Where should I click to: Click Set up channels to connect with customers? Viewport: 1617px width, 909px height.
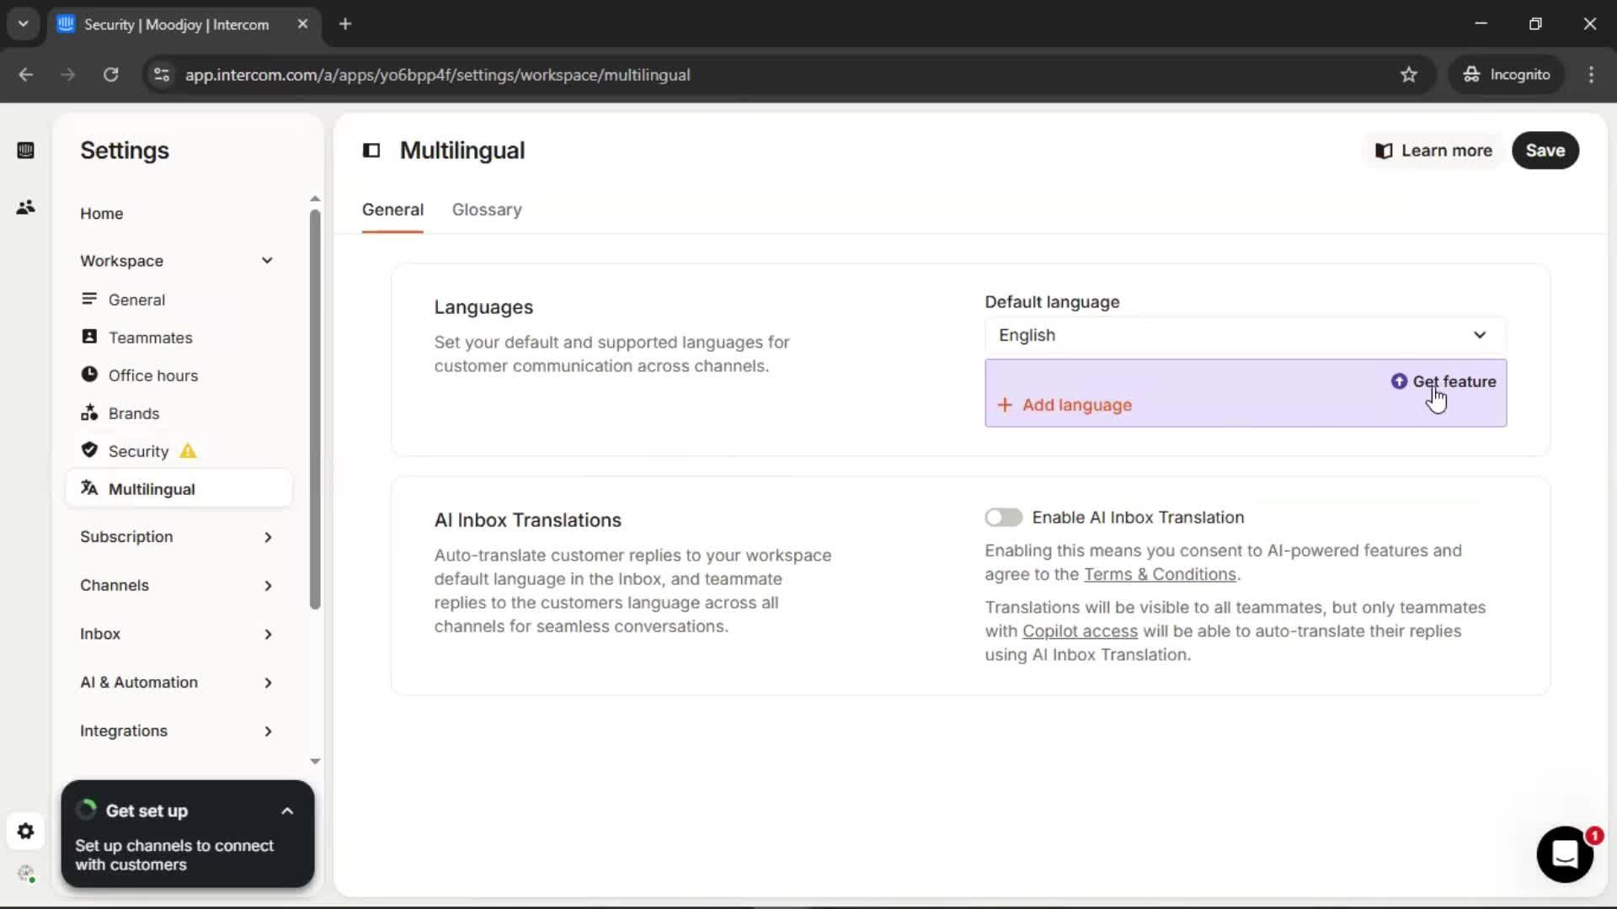(174, 855)
